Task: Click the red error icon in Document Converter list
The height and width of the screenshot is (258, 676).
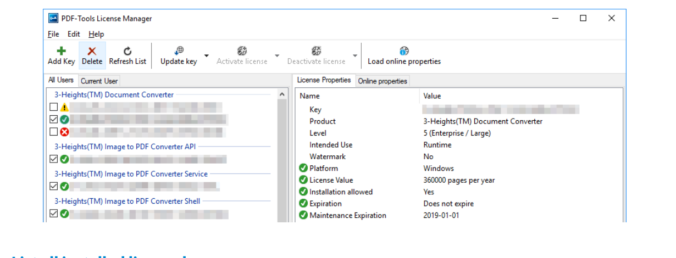Action: (x=64, y=132)
